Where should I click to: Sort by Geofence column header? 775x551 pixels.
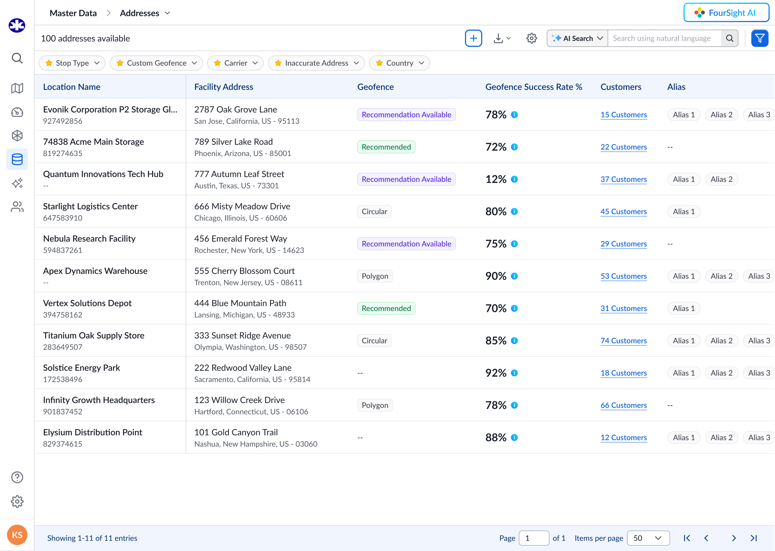click(375, 87)
